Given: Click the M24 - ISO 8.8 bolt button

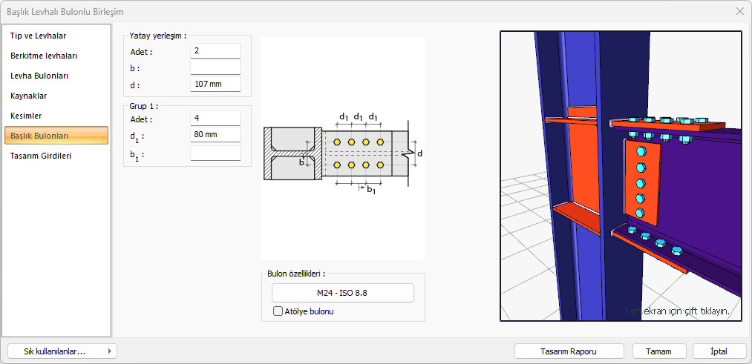Looking at the screenshot, I should 342,293.
